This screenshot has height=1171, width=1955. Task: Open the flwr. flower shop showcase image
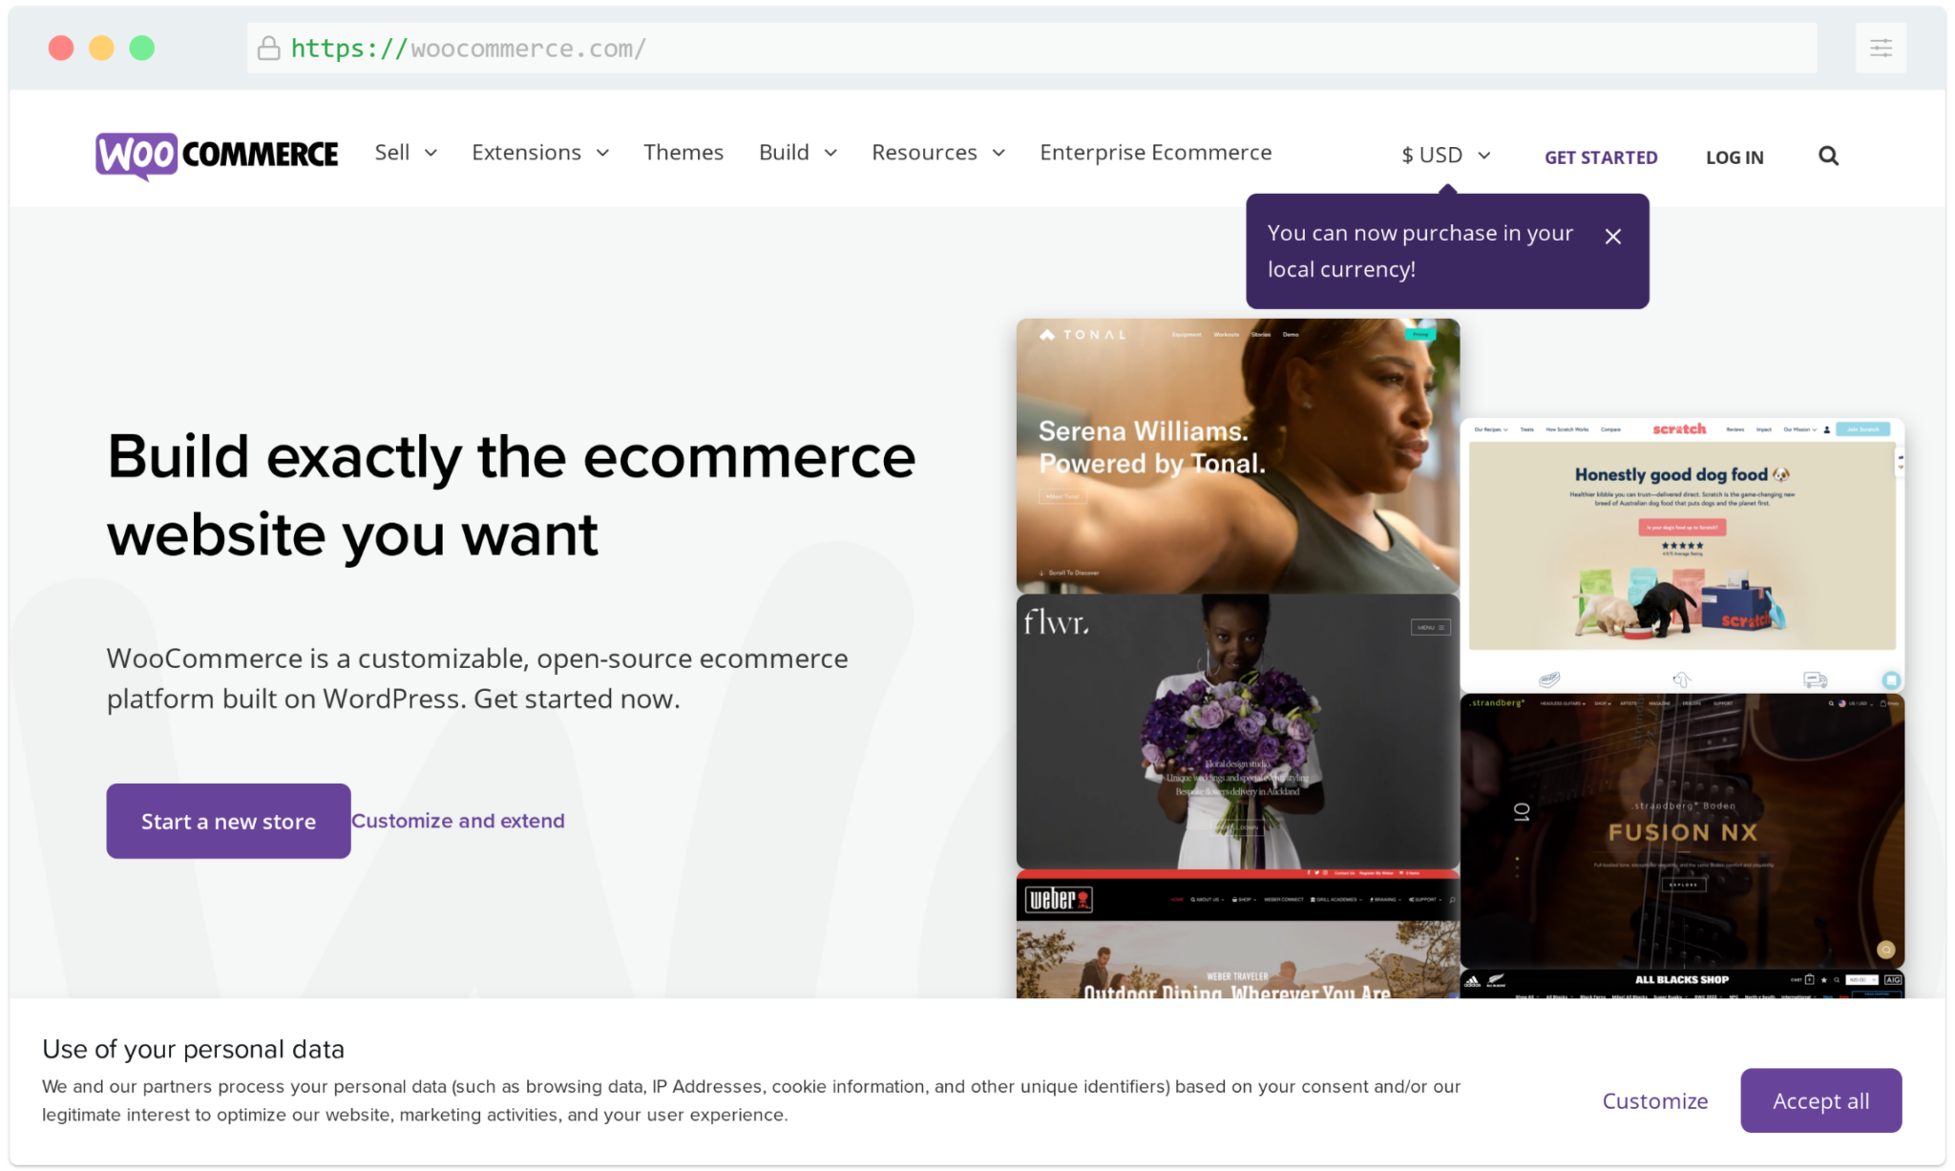tap(1237, 731)
